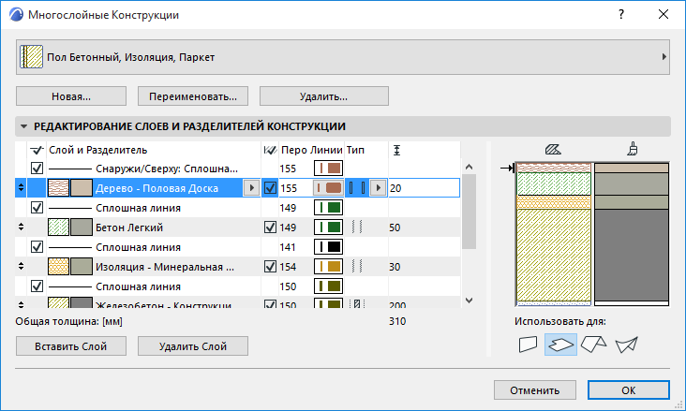Screen dimensions: 686x411
Task: Click the cut fill preview header icon
Action: (553, 150)
